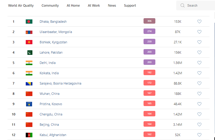Favorite Dhaka, Bangladesh with heart icon

point(199,22)
